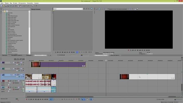Arm the second audio track for recording

pos(9,87)
